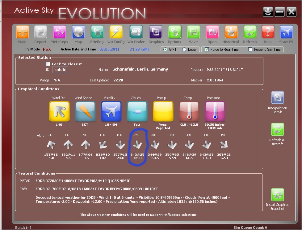The width and height of the screenshot is (302, 230).
Task: Click the Temp thermometer tile
Action: pyautogui.click(x=189, y=111)
